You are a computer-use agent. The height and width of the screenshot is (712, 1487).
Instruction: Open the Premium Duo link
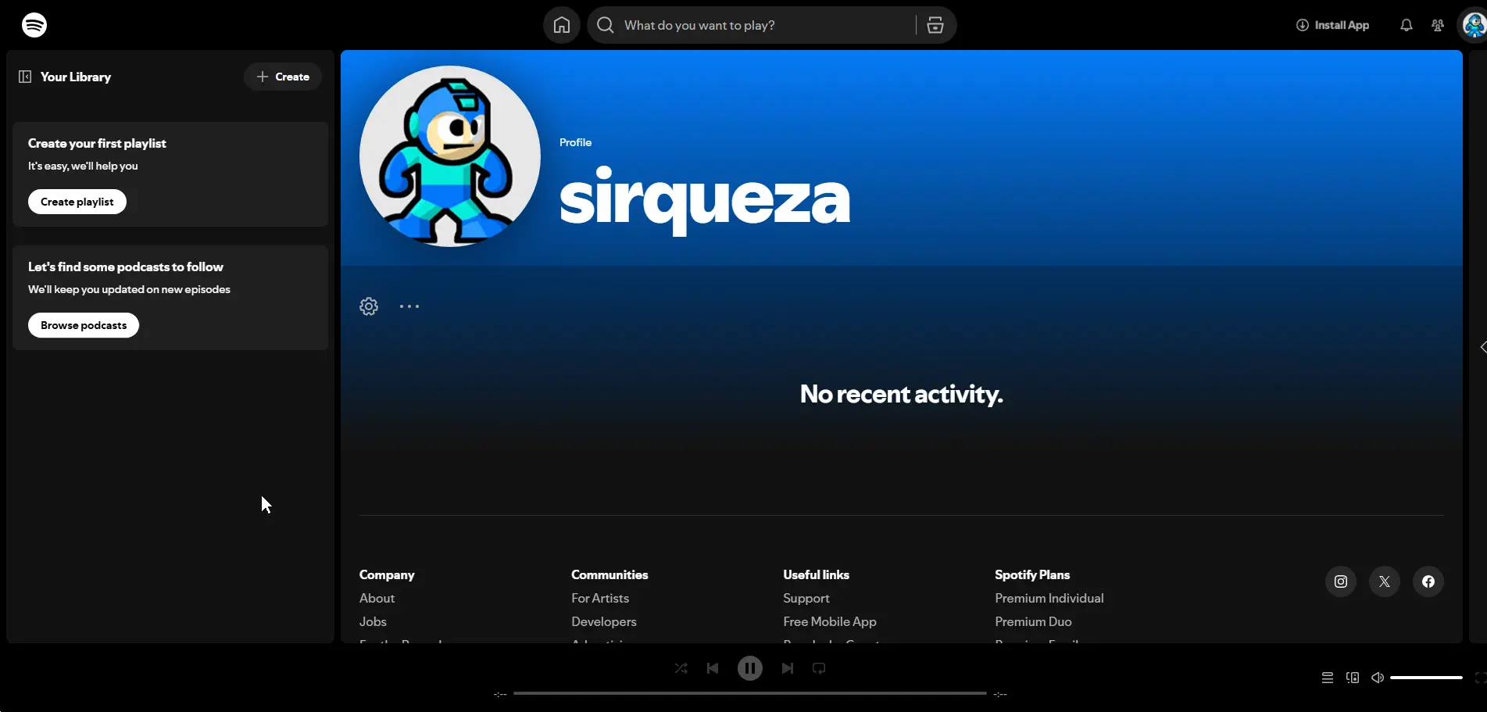(x=1033, y=621)
